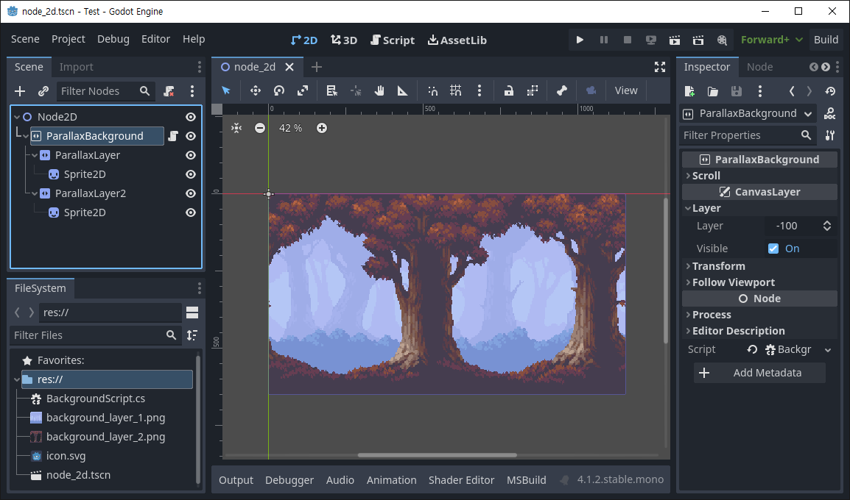Viewport: 850px width, 500px height.
Task: Toggle visibility of Node2D
Action: (x=191, y=117)
